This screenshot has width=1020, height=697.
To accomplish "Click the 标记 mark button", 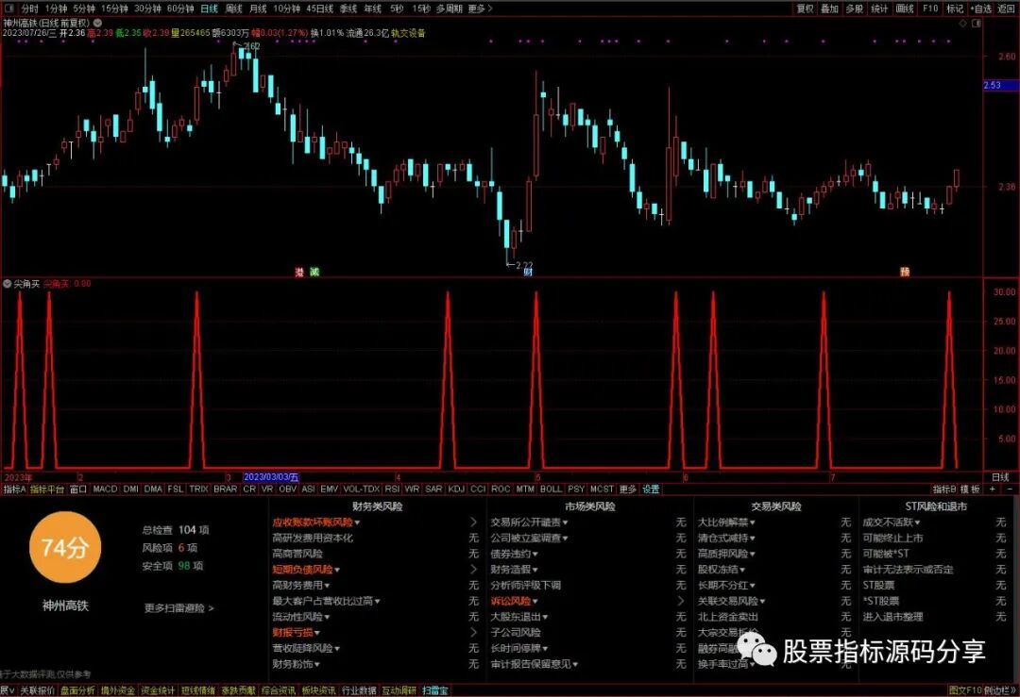I will point(955,8).
